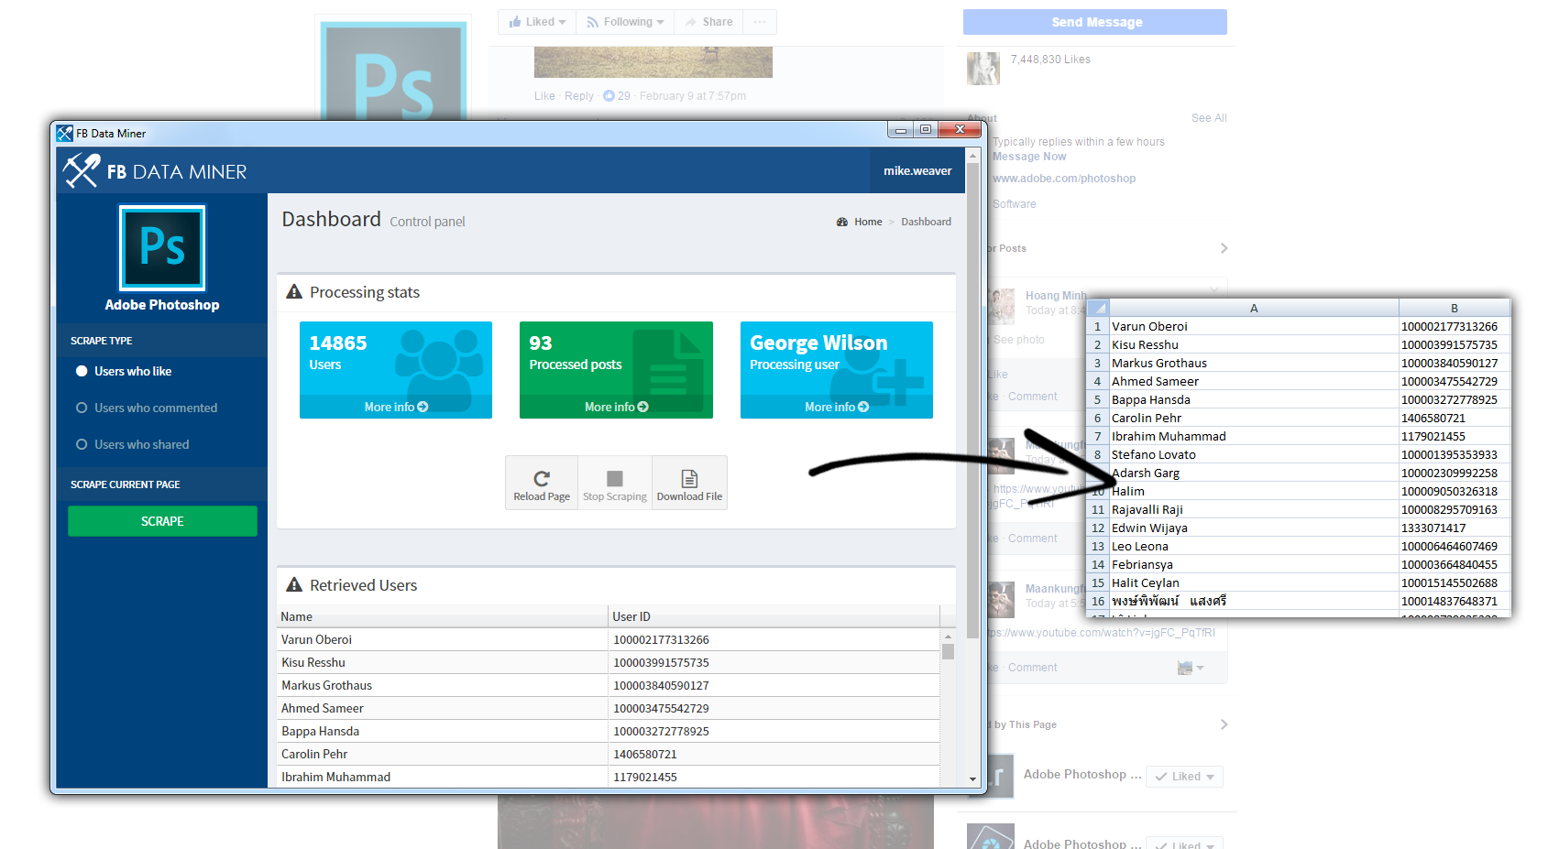Click the Reload Page button

click(x=542, y=484)
